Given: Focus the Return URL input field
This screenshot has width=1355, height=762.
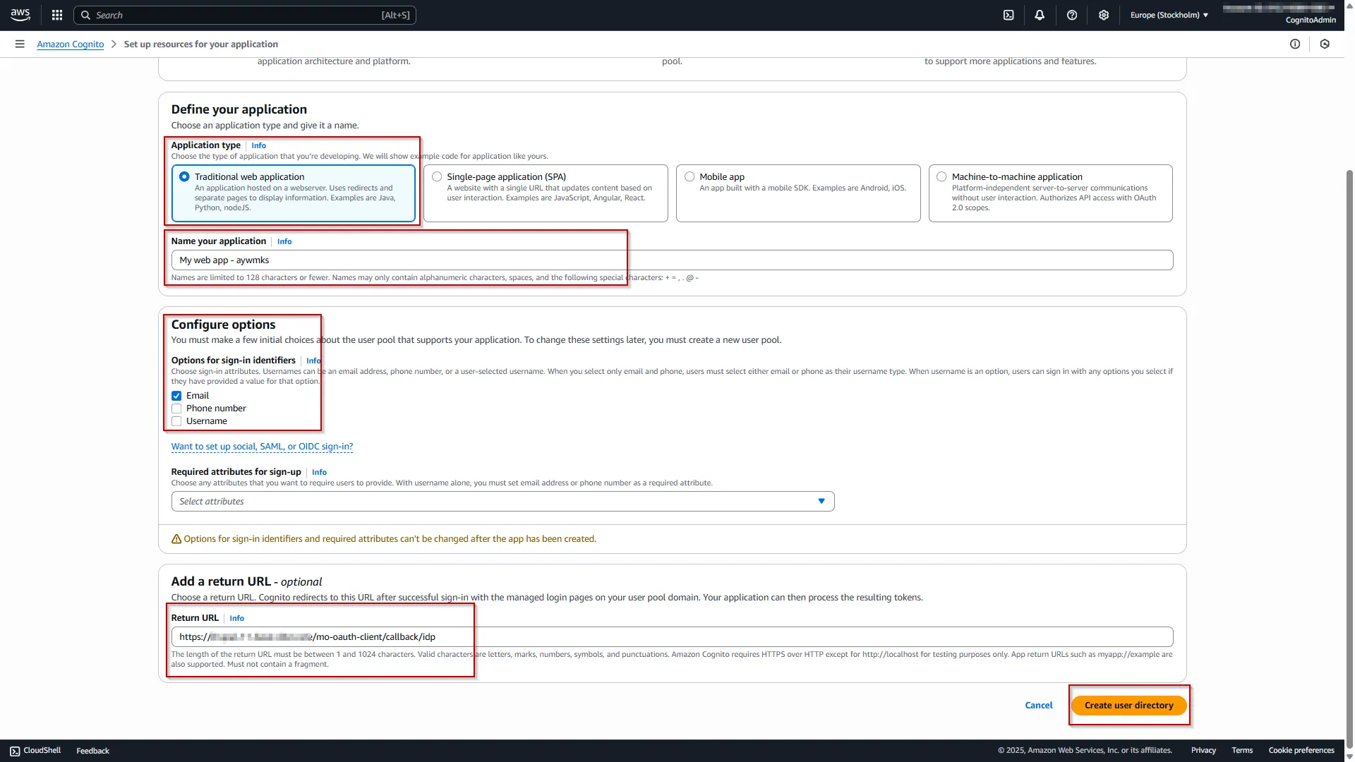Looking at the screenshot, I should (x=672, y=637).
